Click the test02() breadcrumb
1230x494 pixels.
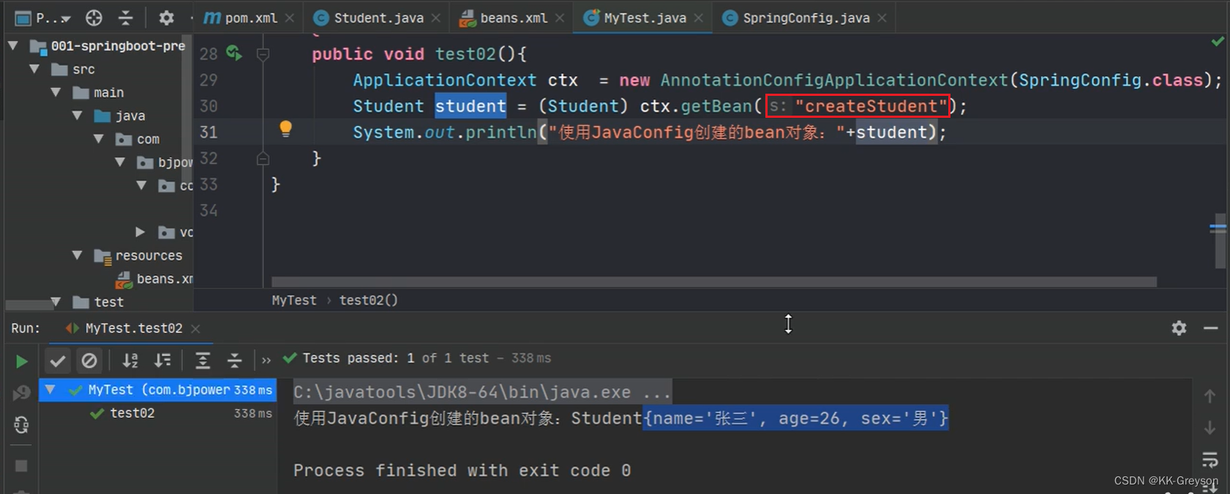[x=369, y=300]
